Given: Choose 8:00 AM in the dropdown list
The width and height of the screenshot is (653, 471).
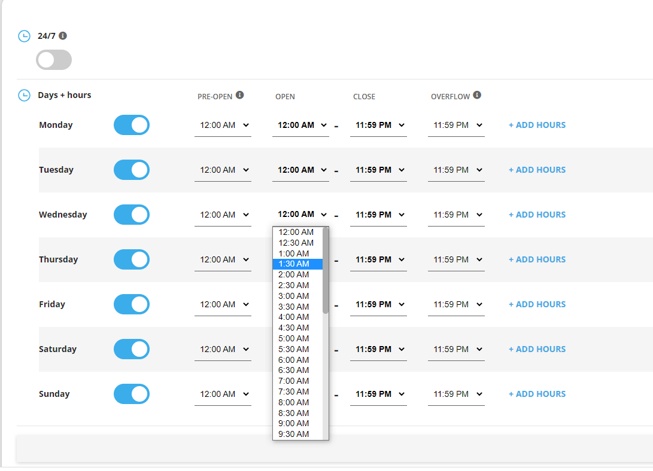Looking at the screenshot, I should click(294, 402).
